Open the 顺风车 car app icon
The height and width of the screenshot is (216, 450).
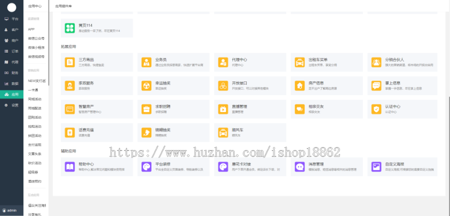click(223, 132)
